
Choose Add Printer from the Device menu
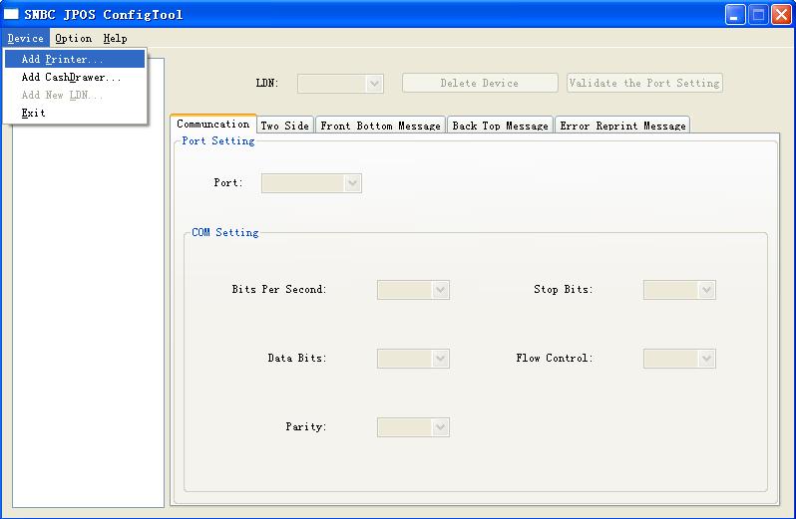click(75, 59)
